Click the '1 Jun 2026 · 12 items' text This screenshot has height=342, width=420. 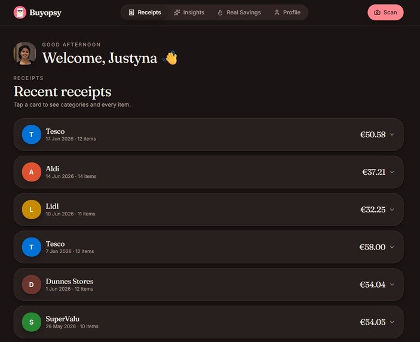[69, 289]
